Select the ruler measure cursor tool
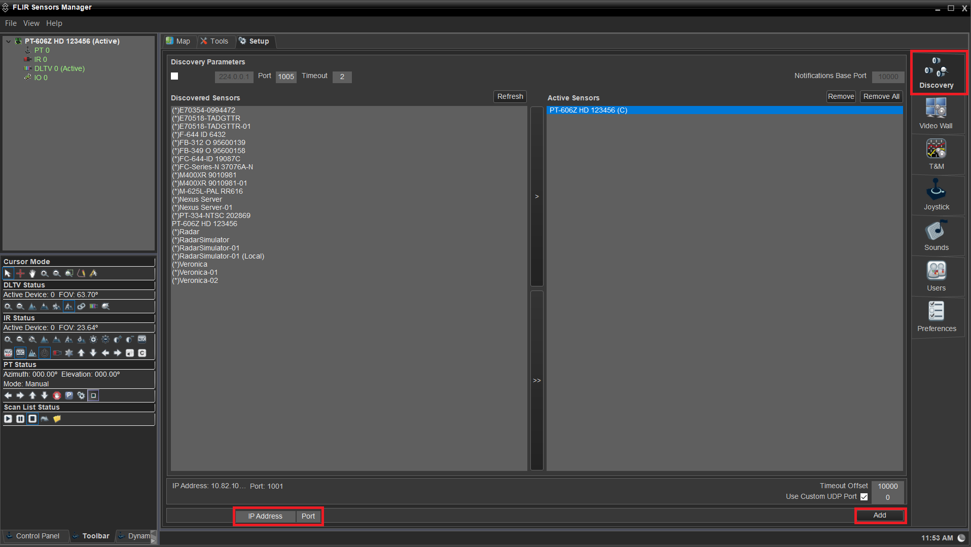Viewport: 971px width, 547px height. [93, 273]
